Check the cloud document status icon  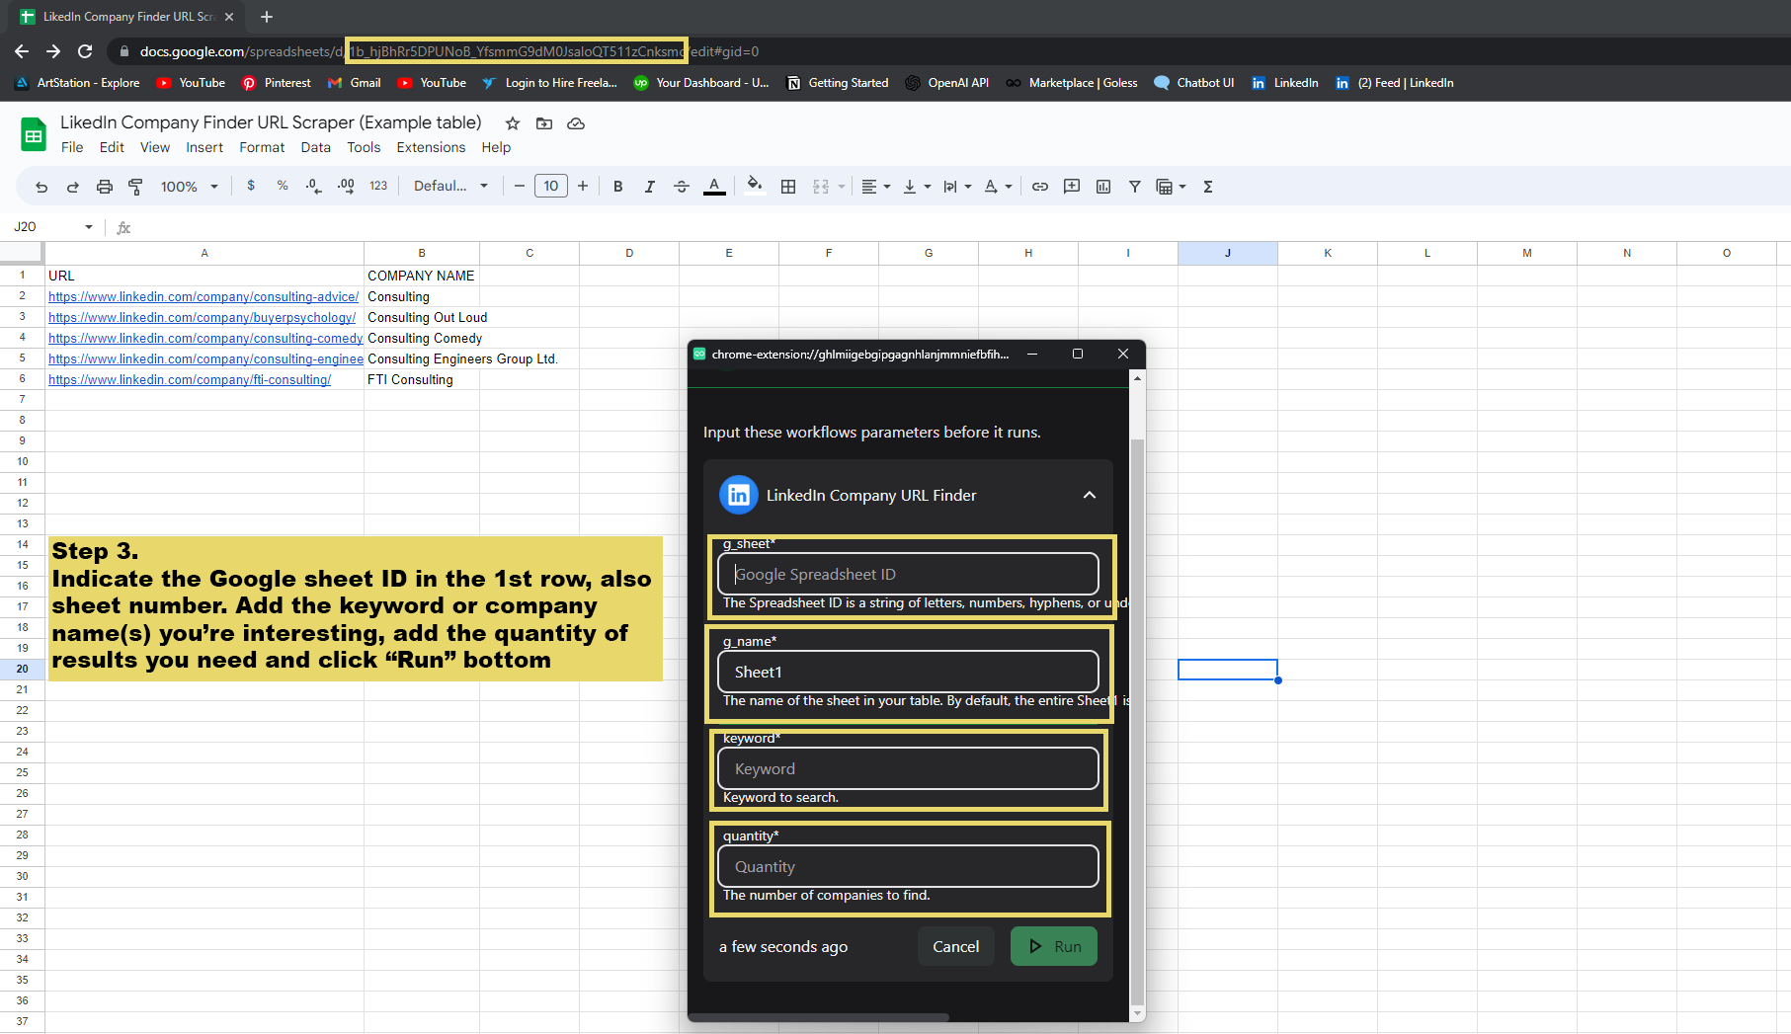(576, 123)
